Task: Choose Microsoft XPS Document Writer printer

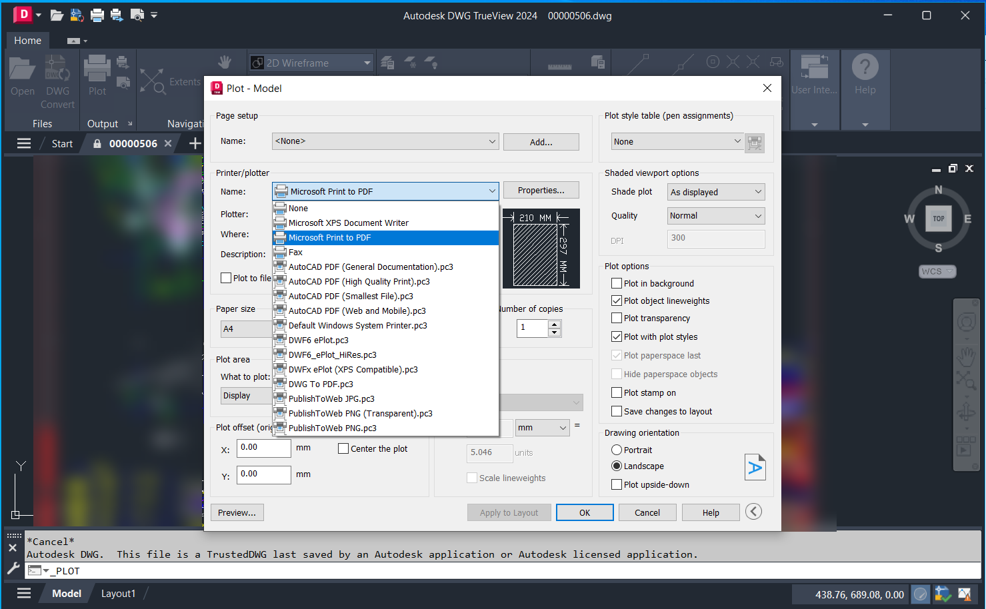Action: 385,223
